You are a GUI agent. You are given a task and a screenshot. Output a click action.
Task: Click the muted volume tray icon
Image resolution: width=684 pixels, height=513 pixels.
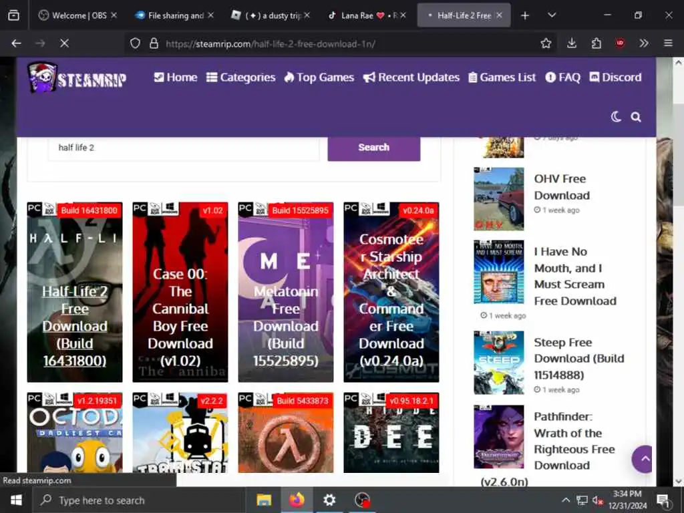point(597,500)
